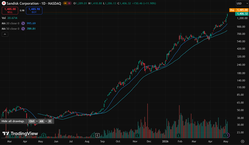This screenshot has height=145, width=249.
Task: Click the 'Feb' time axis label
Action: (180, 141)
